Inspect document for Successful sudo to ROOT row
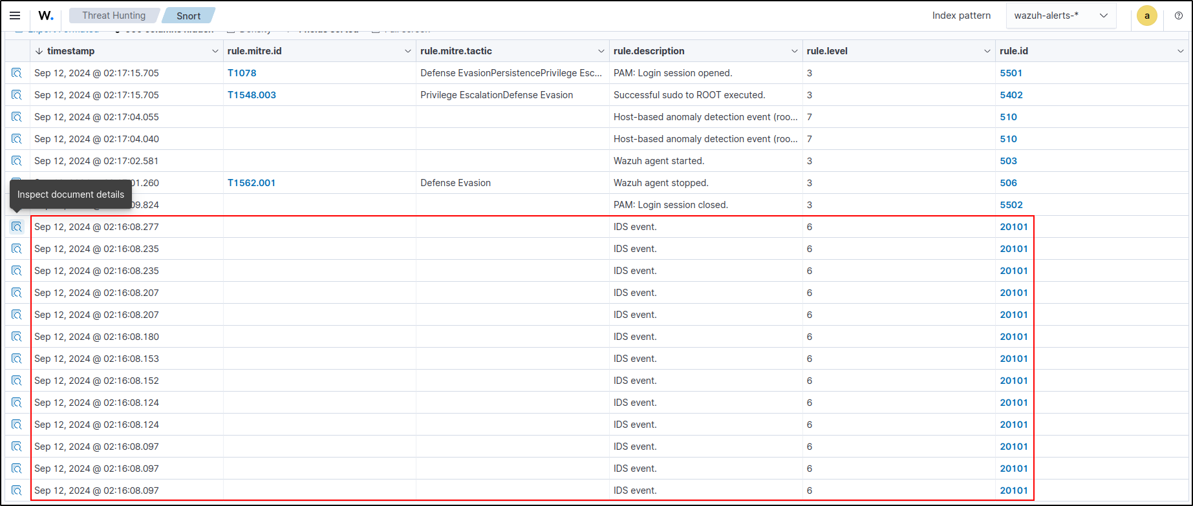1193x506 pixels. pyautogui.click(x=17, y=95)
